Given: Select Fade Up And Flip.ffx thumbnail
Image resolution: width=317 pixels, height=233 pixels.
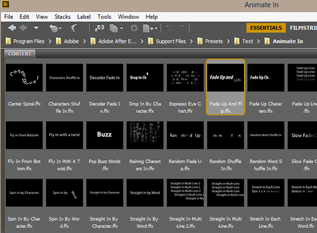Looking at the screenshot, I should pyautogui.click(x=226, y=78).
